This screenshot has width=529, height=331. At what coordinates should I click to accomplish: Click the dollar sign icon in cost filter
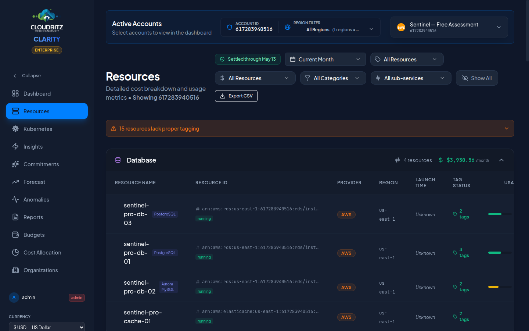pos(222,78)
